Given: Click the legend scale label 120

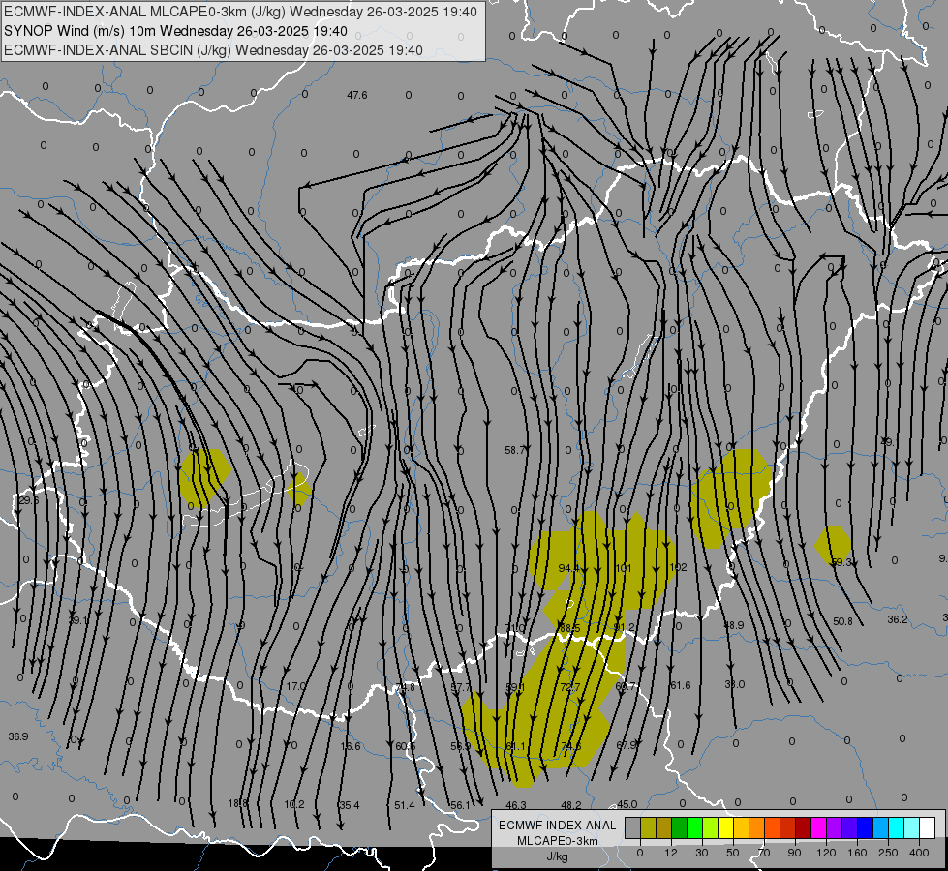Looking at the screenshot, I should [x=826, y=853].
